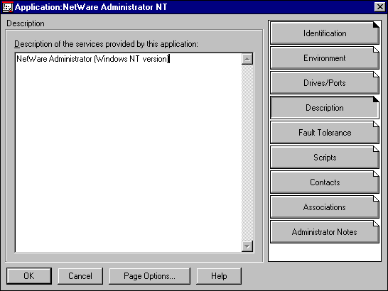Cancel the application dialog
The width and height of the screenshot is (388, 291).
(80, 276)
